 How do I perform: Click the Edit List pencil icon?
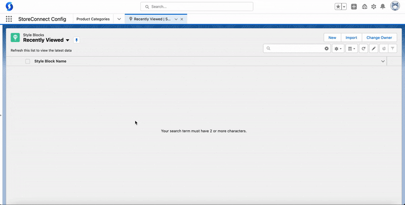(x=374, y=49)
